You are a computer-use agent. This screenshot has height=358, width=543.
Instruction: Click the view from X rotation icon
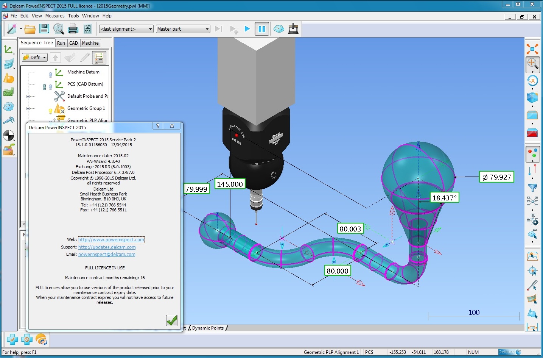pos(532,80)
